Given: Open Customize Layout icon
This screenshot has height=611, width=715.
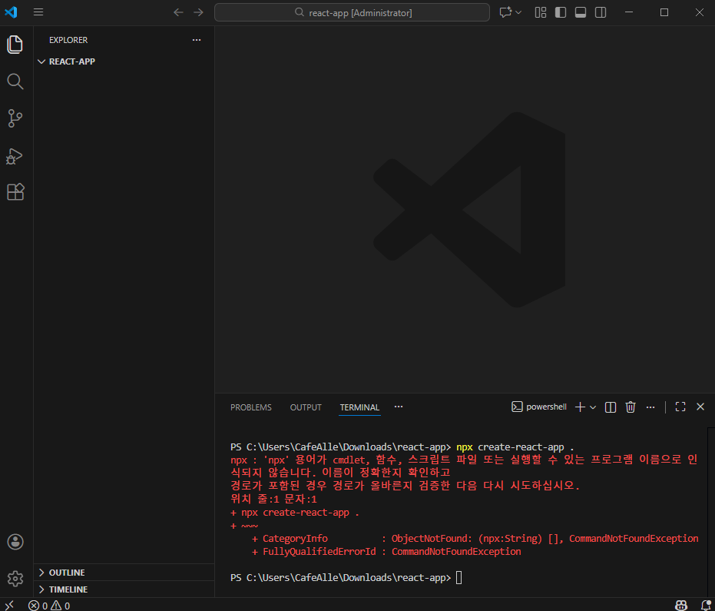Looking at the screenshot, I should point(541,12).
